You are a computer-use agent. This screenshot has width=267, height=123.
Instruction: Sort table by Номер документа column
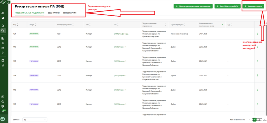73,25
